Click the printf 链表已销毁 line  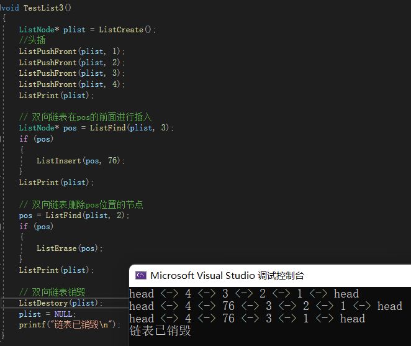(x=70, y=325)
